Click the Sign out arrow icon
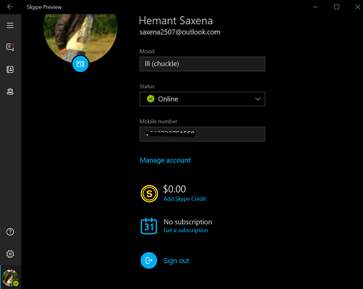363x289 pixels. tap(149, 261)
